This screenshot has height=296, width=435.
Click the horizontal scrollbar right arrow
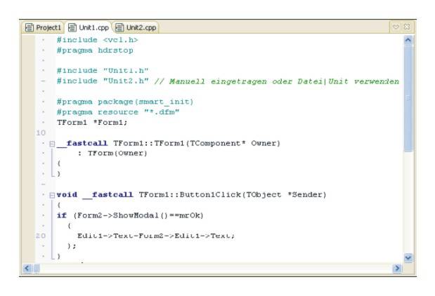pyautogui.click(x=397, y=268)
